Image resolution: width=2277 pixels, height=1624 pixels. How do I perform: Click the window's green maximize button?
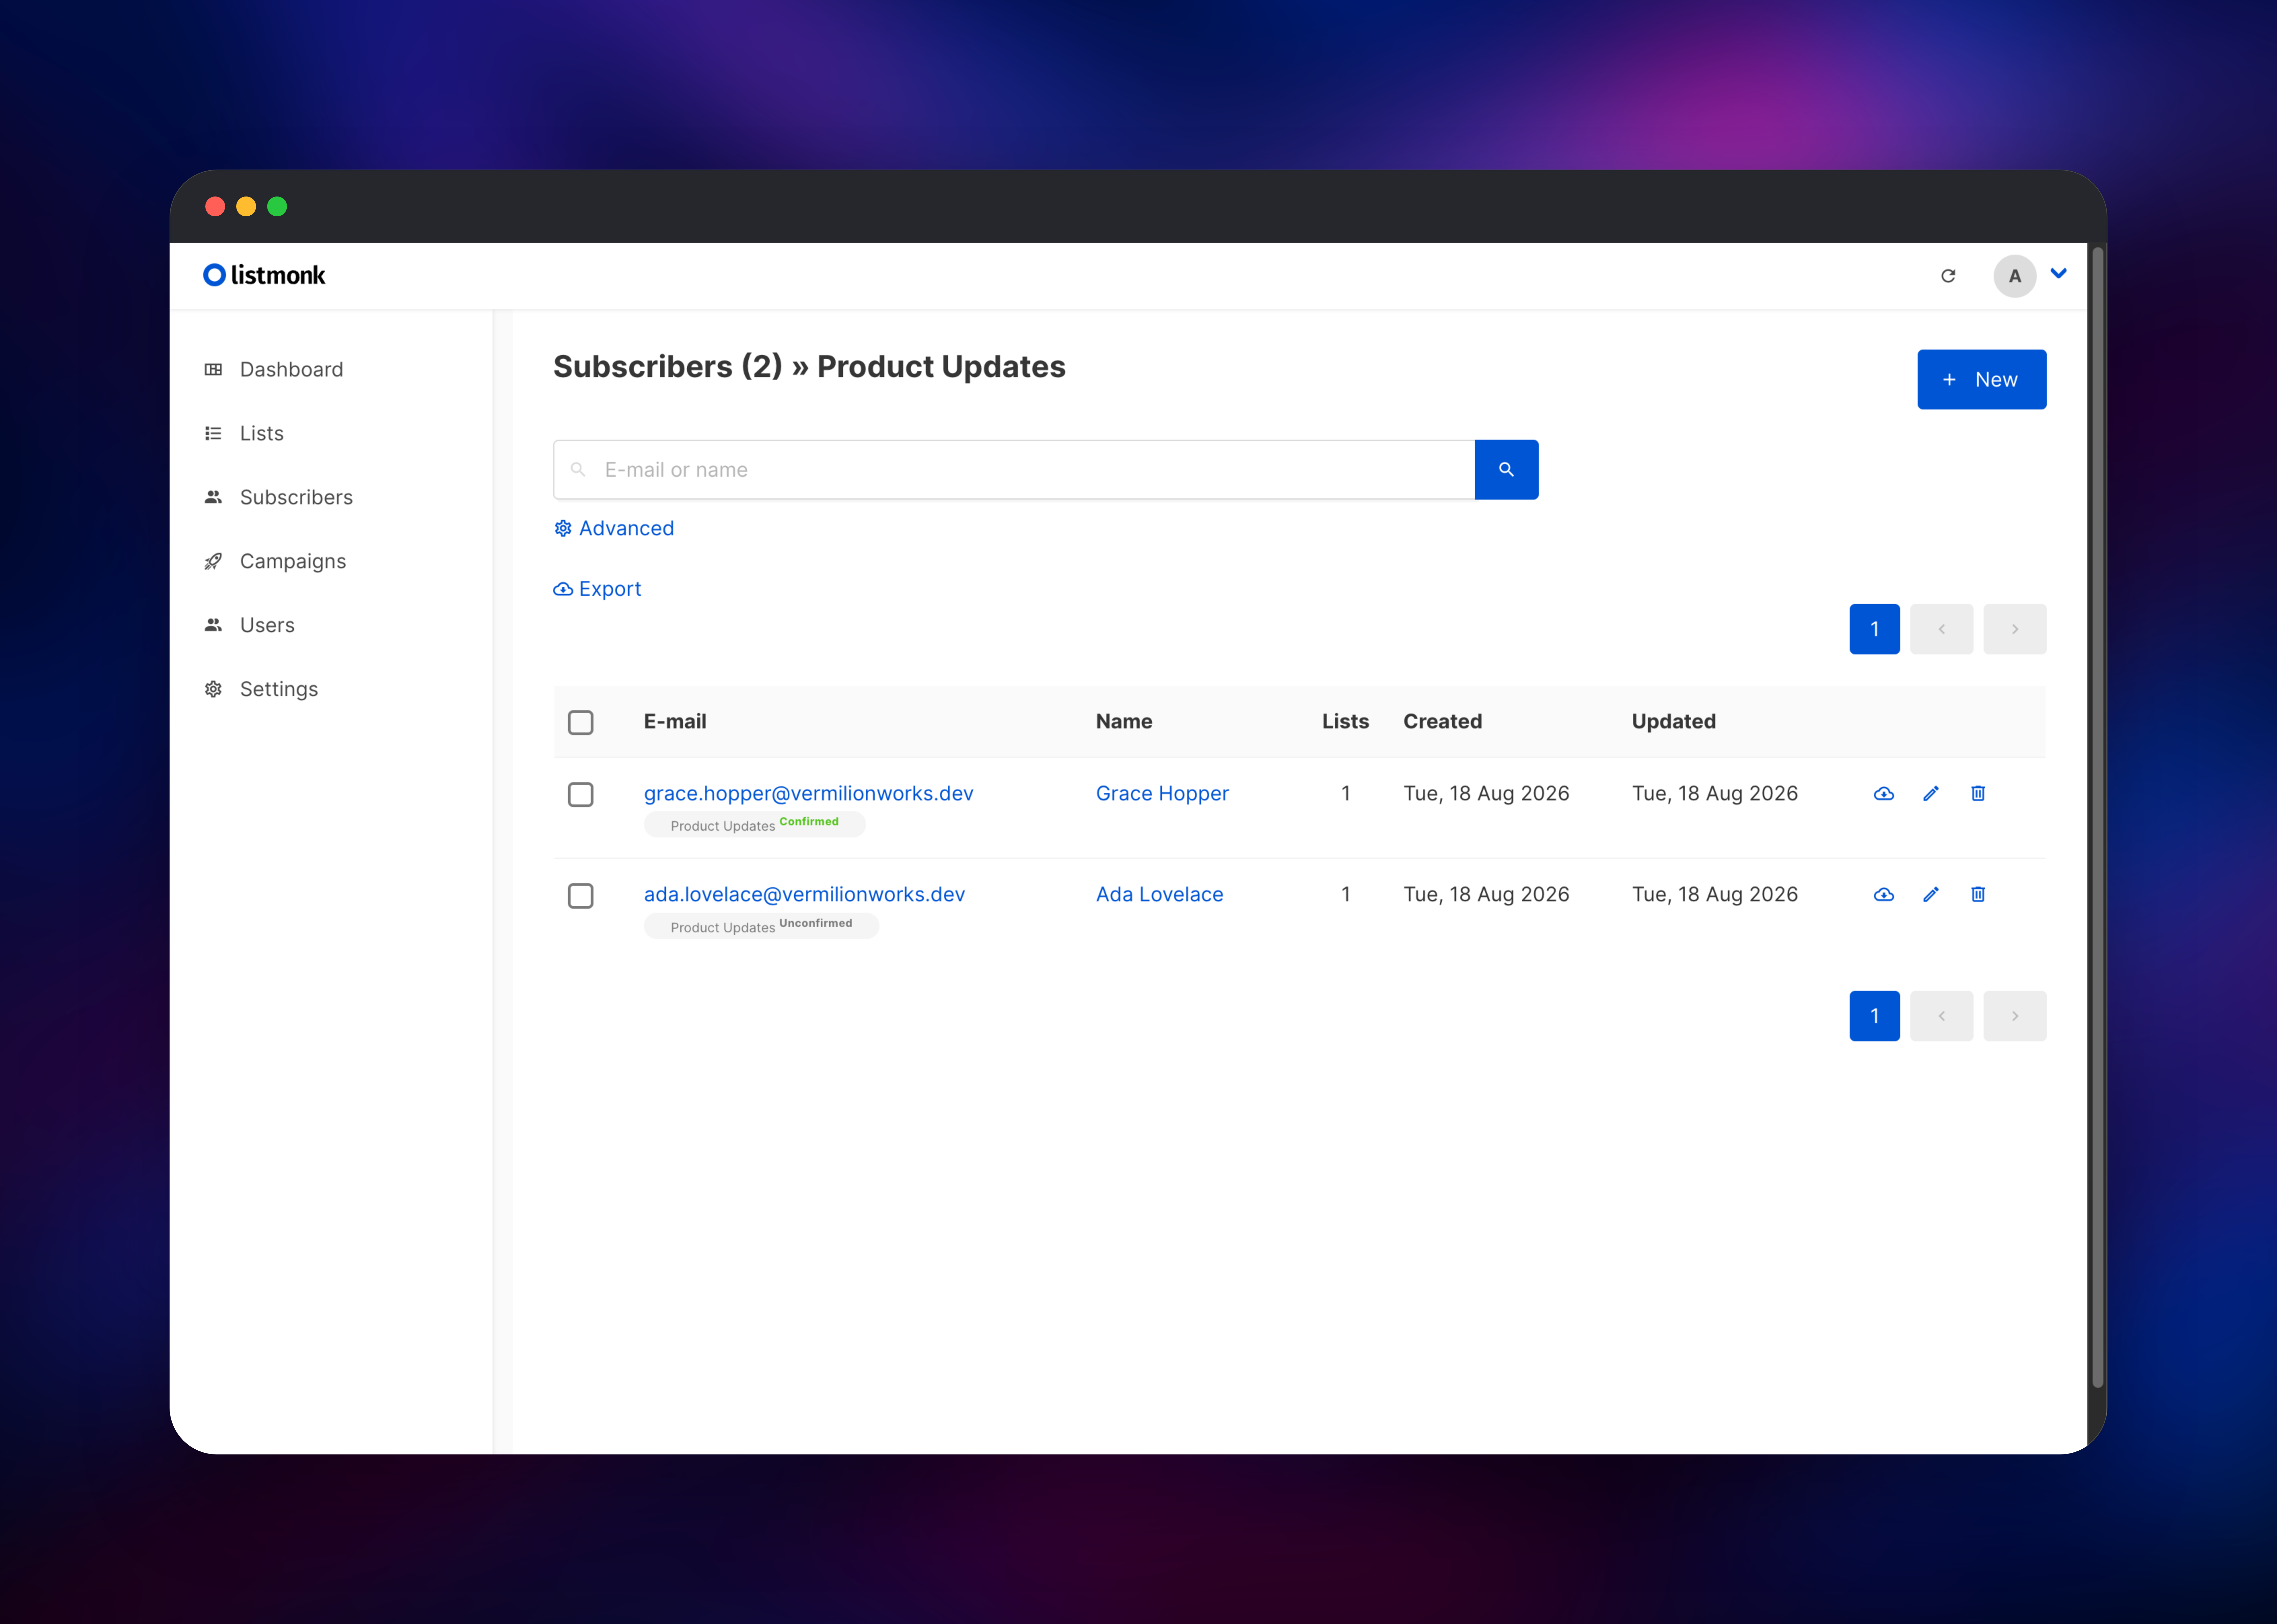click(x=277, y=207)
